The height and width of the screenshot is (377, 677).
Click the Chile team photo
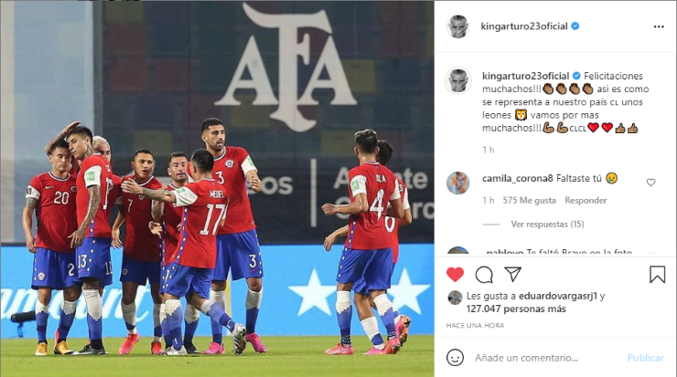[x=217, y=189]
